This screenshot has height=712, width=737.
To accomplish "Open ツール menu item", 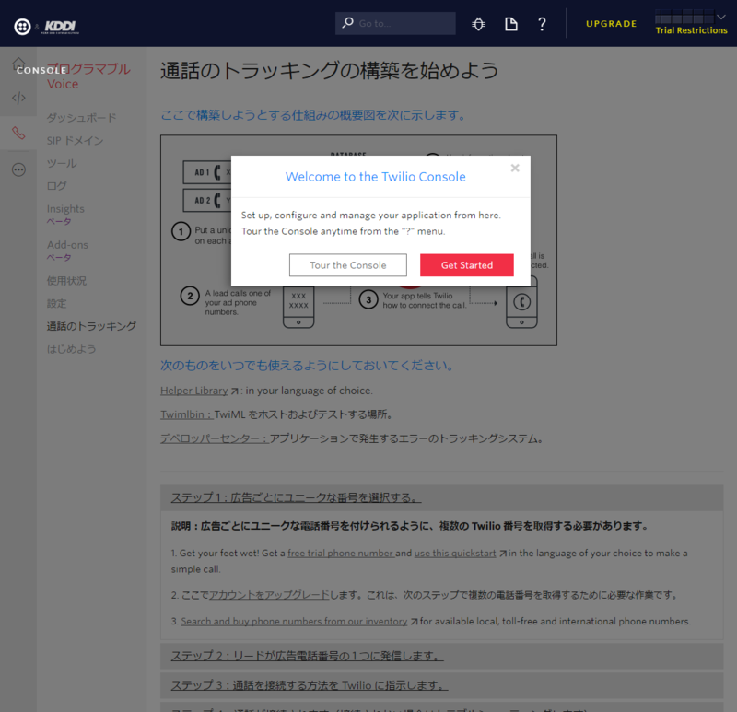I will click(62, 163).
